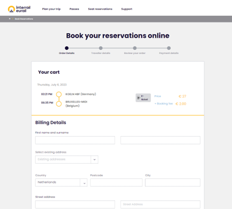Click the Postcode input field
The image size is (232, 209).
(116, 182)
